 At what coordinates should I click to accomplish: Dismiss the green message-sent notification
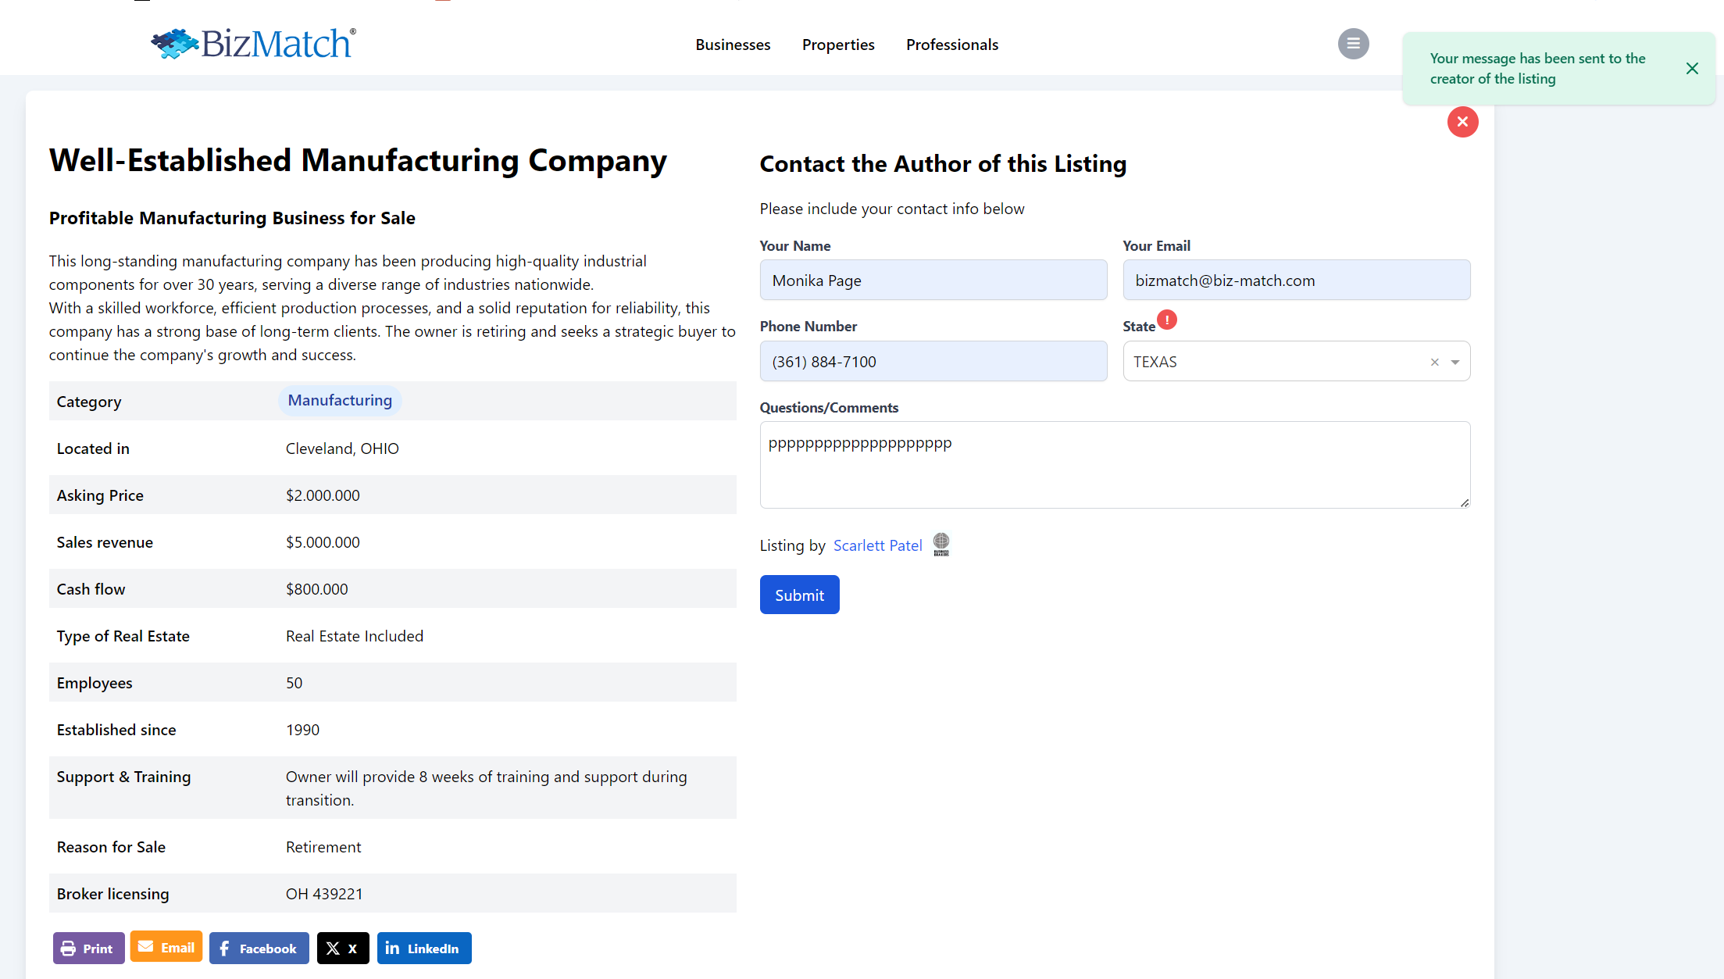click(x=1692, y=69)
